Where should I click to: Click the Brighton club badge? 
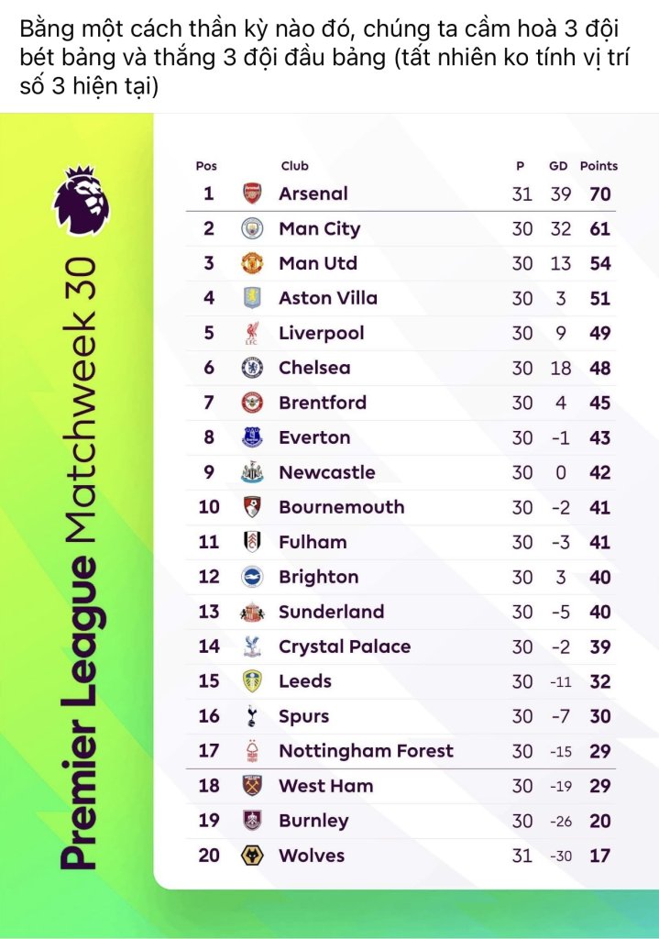point(252,577)
